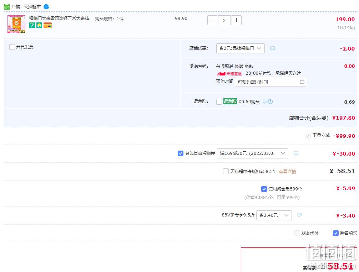The width and height of the screenshot is (359, 272).
Task: Open the rice product thumbnail image
Action: tap(16, 24)
